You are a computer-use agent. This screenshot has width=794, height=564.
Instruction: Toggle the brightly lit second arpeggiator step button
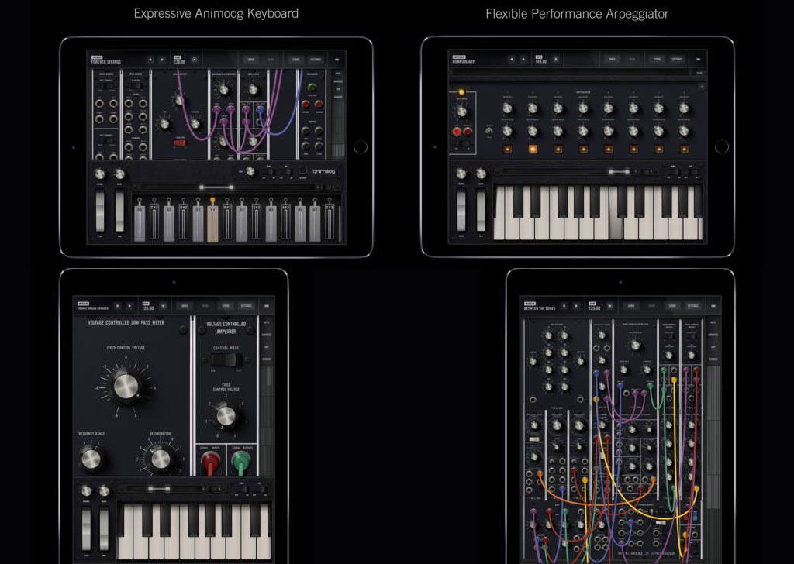click(533, 150)
